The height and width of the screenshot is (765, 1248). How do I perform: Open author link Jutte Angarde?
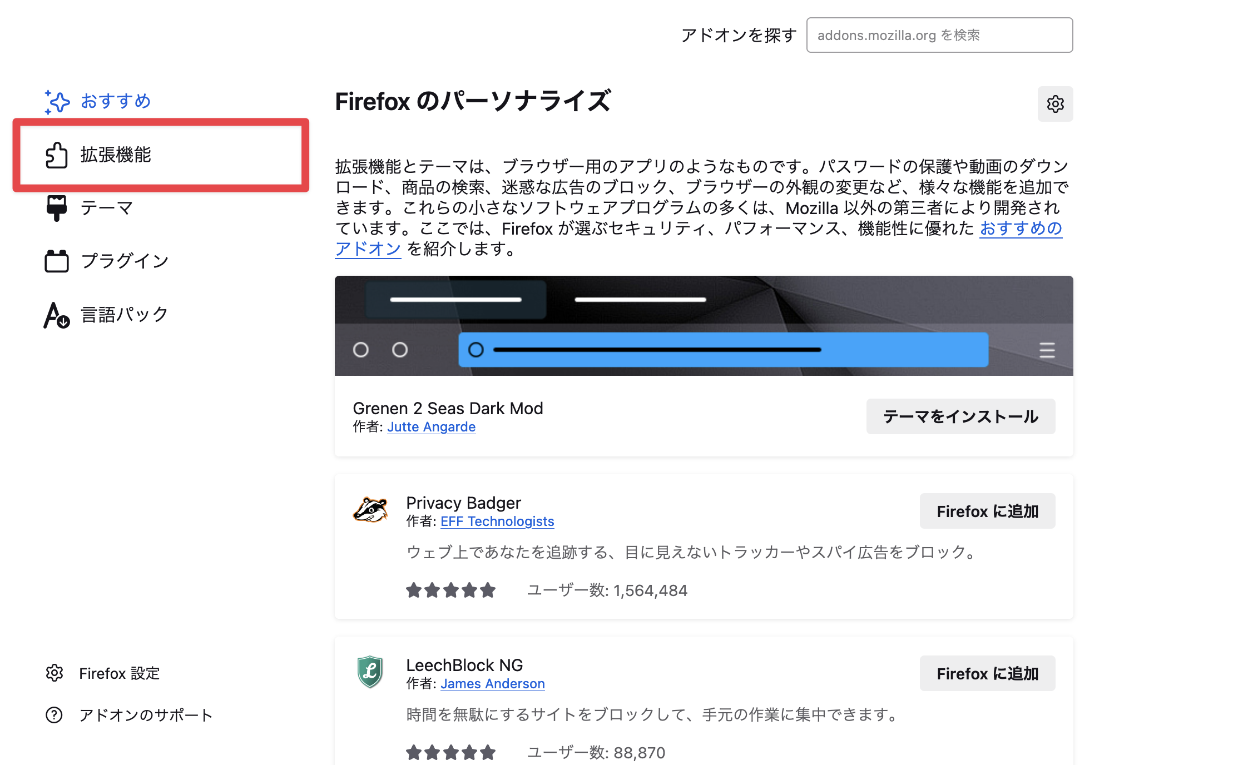click(x=431, y=427)
